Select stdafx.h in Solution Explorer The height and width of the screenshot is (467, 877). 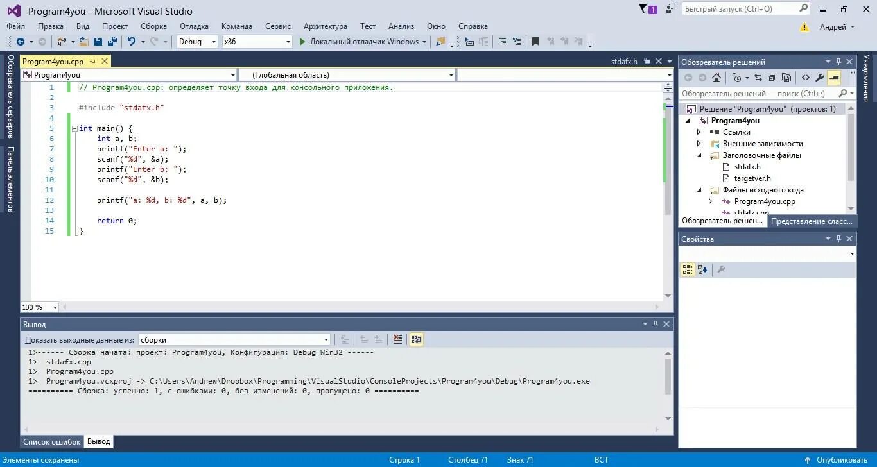(747, 167)
